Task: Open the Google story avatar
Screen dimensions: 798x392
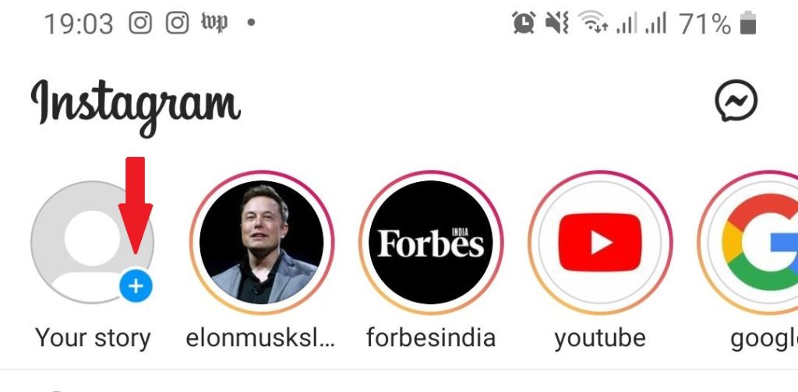Action: (x=748, y=242)
